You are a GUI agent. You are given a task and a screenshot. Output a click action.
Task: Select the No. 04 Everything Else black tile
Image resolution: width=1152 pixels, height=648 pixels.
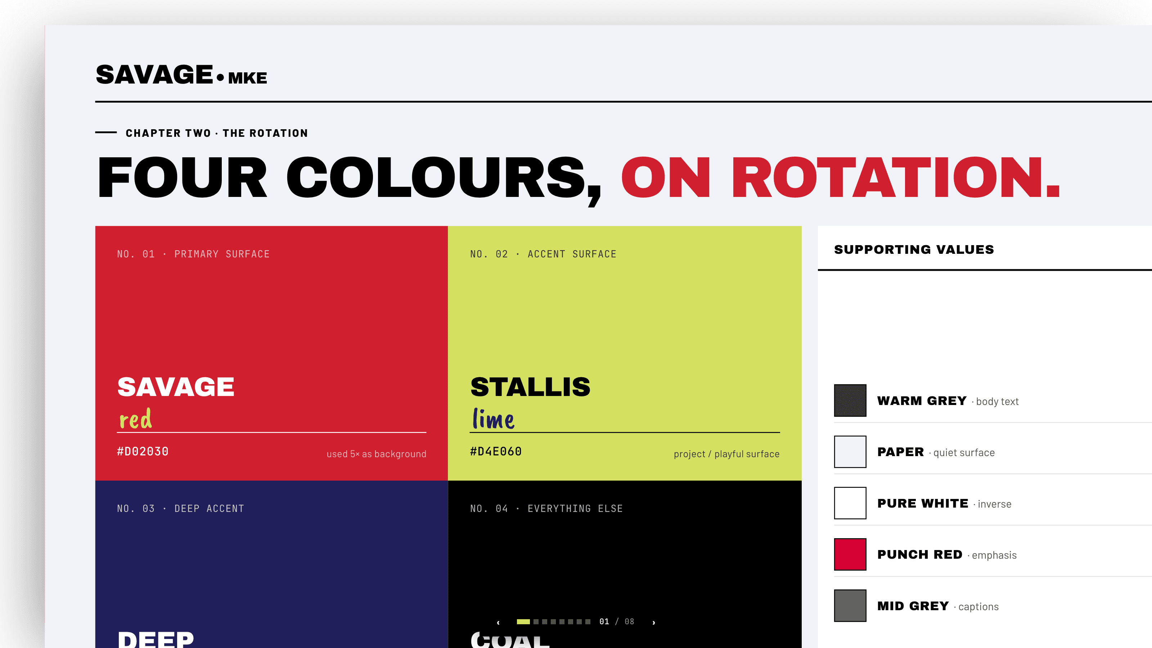625,564
